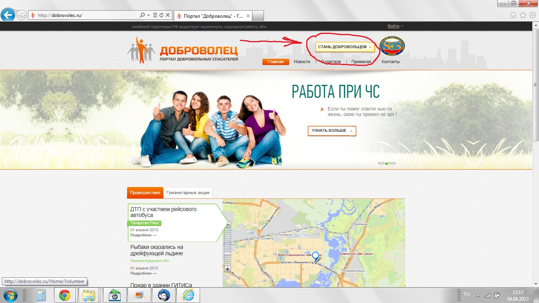Open Подробнее link under the fishermen news
This screenshot has width=539, height=303.
click(143, 273)
